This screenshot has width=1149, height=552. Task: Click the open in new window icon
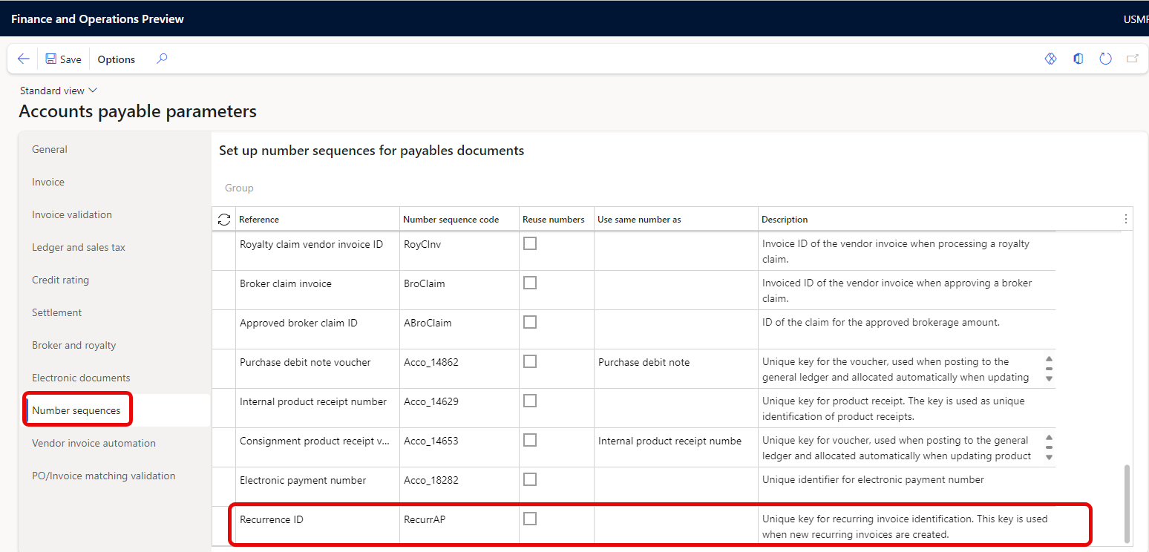coord(1132,59)
